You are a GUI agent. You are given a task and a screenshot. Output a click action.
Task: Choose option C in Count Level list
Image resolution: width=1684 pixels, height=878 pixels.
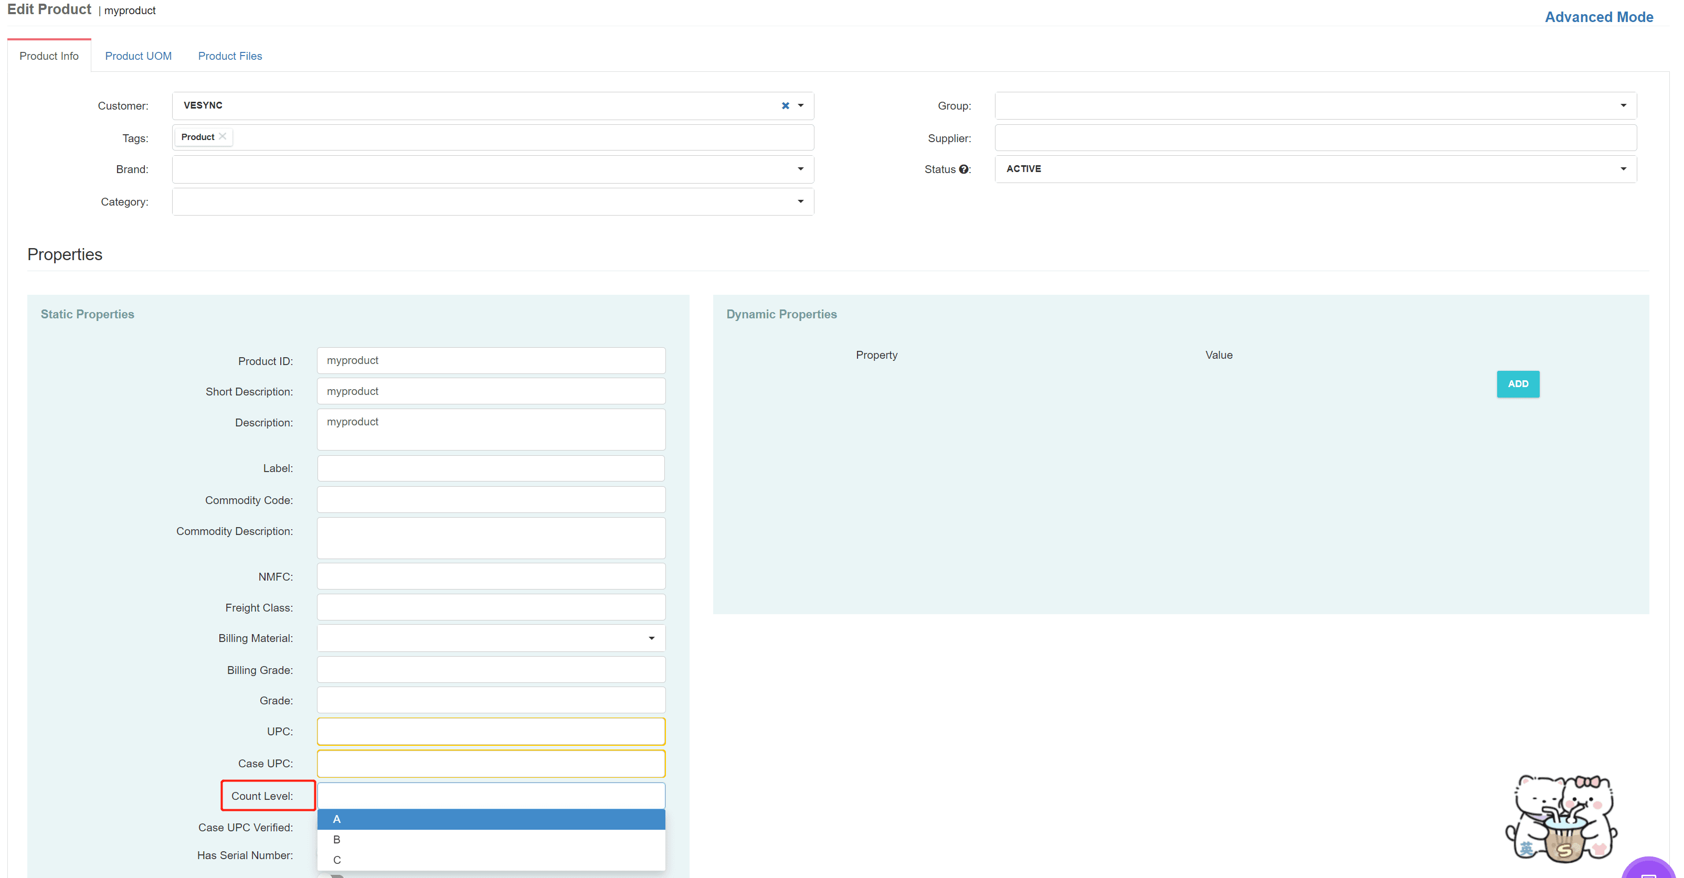pyautogui.click(x=491, y=860)
